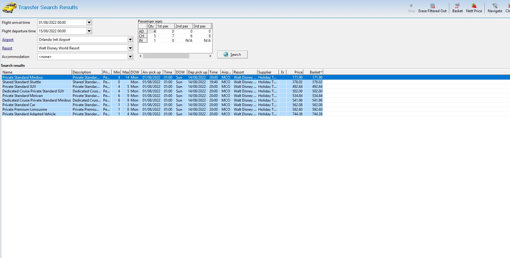Sort results by Min column header
Viewport: 510px width, 258px height.
[x=117, y=72]
